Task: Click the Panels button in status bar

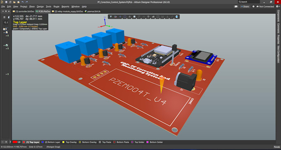Action: [277, 147]
